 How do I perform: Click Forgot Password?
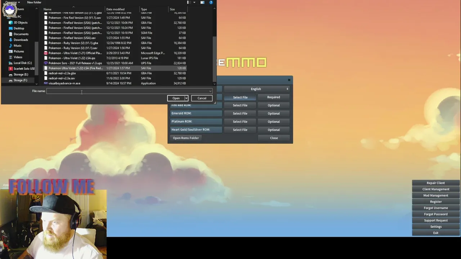click(x=436, y=214)
